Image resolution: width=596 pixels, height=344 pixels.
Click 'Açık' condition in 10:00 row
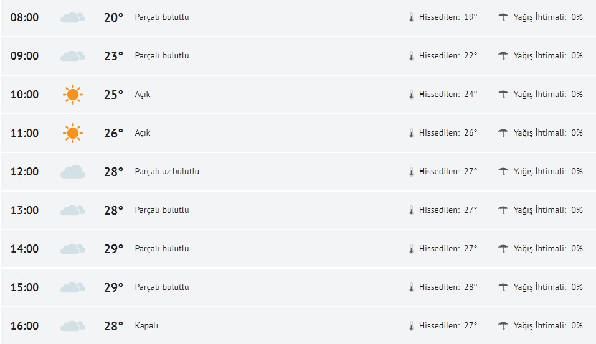143,95
